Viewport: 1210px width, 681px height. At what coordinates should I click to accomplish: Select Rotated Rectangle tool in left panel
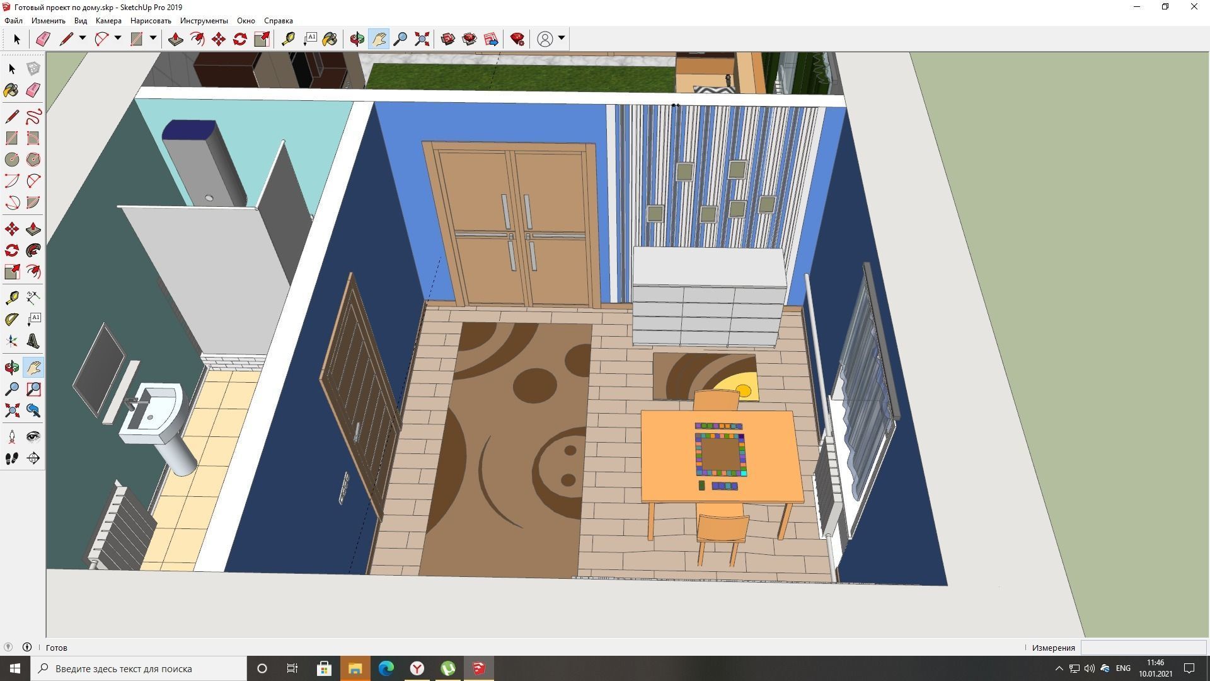(33, 138)
